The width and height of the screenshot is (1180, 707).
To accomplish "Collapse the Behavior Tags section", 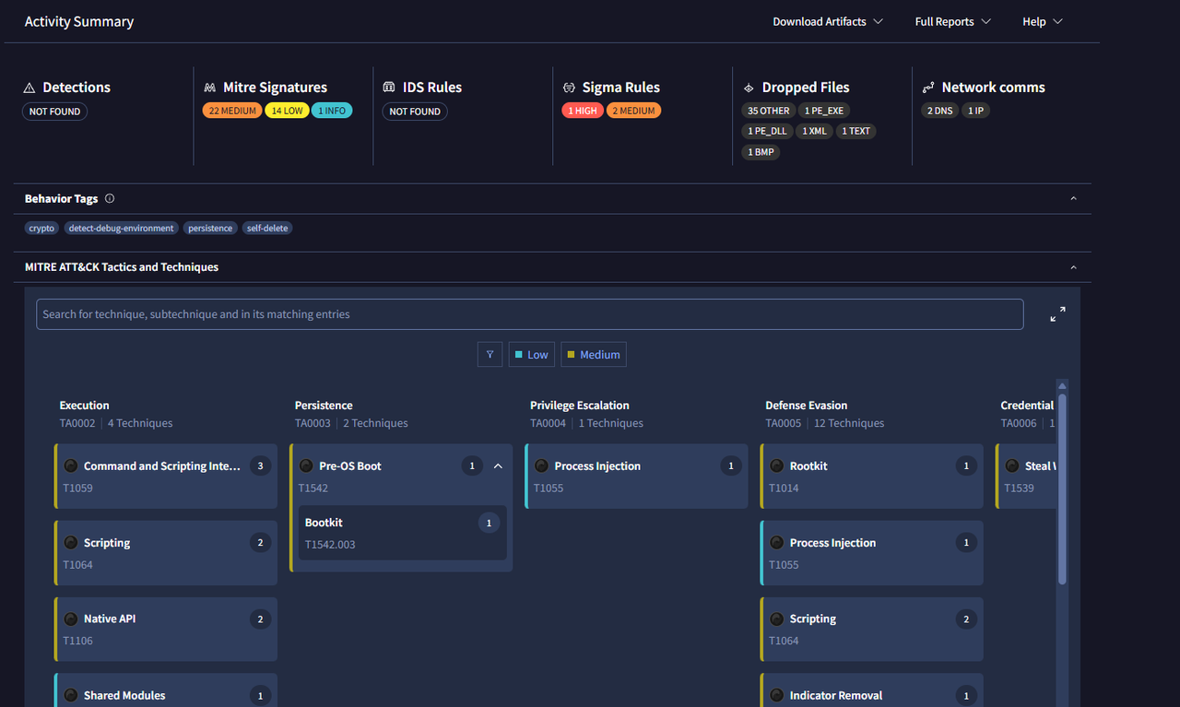I will pos(1073,198).
